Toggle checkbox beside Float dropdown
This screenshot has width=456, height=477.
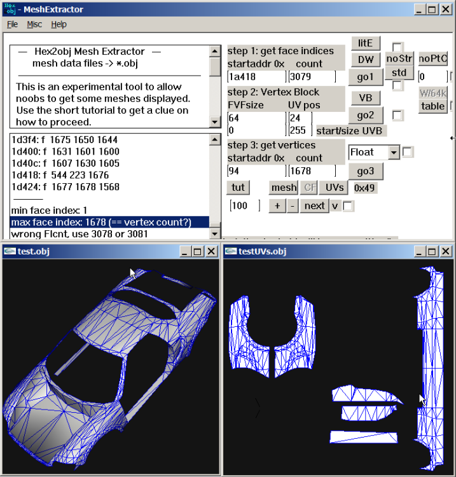coord(407,152)
